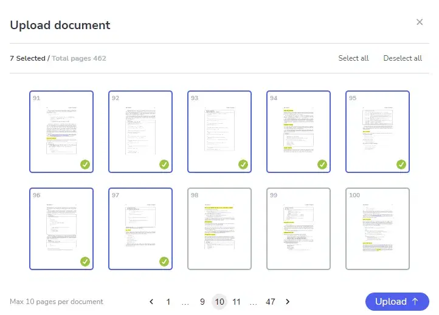Uncheck the green checkmark on page 94
Screen dimensions: 439x315
click(x=322, y=164)
